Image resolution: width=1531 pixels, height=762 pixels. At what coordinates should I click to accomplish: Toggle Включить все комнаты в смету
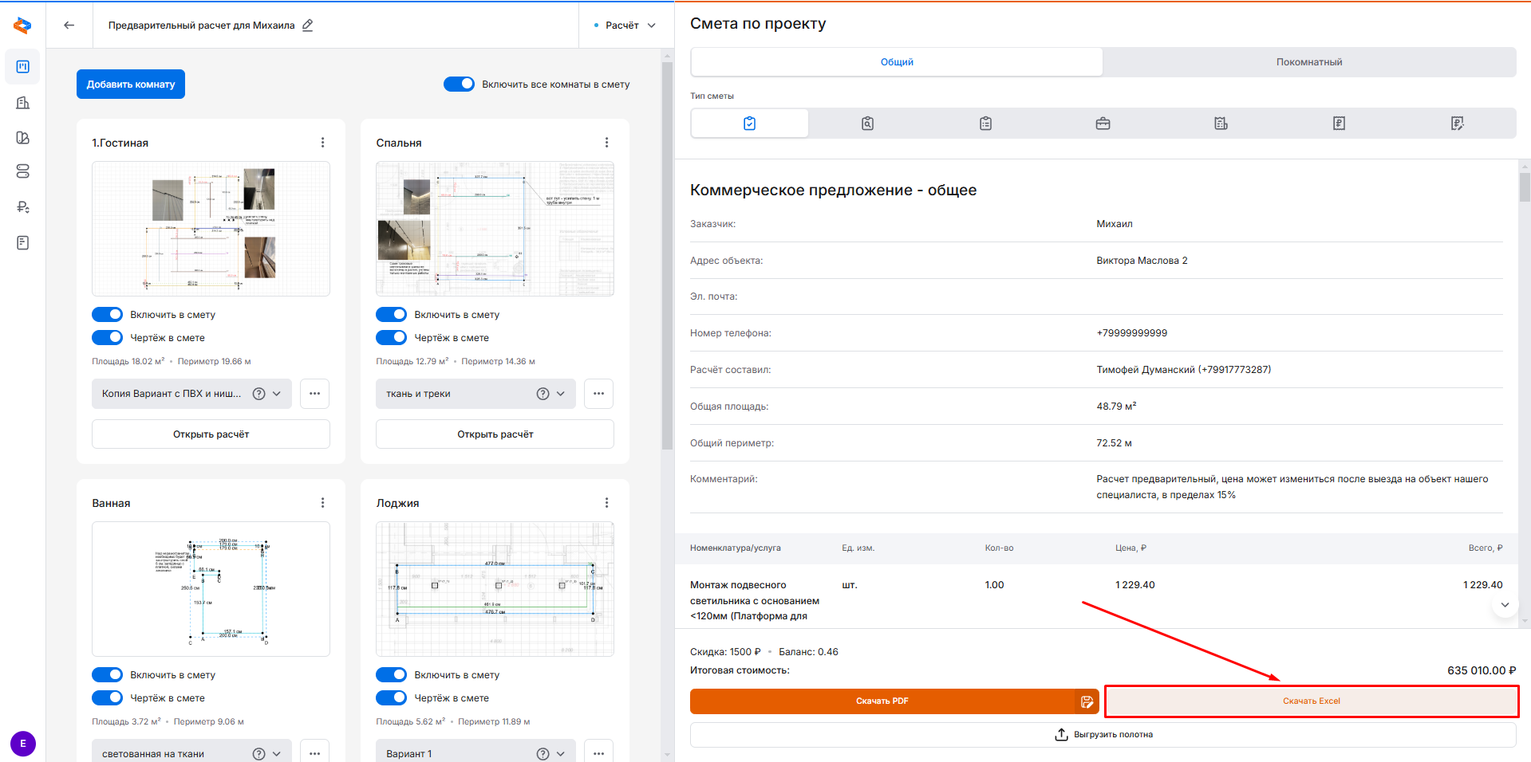[x=460, y=84]
